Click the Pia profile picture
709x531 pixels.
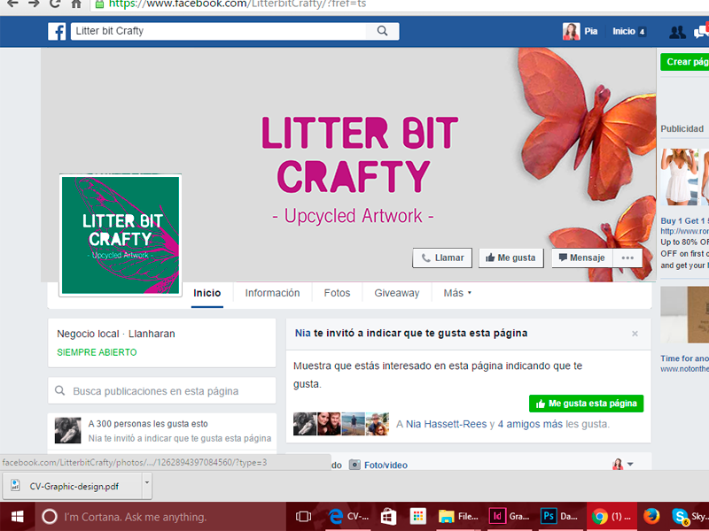[571, 31]
